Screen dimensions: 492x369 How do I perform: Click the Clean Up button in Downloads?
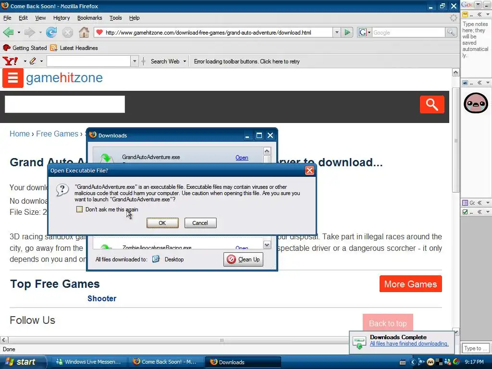click(244, 259)
